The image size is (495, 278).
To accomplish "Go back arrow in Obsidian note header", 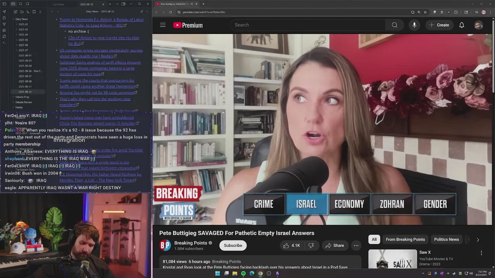I will pos(52,12).
